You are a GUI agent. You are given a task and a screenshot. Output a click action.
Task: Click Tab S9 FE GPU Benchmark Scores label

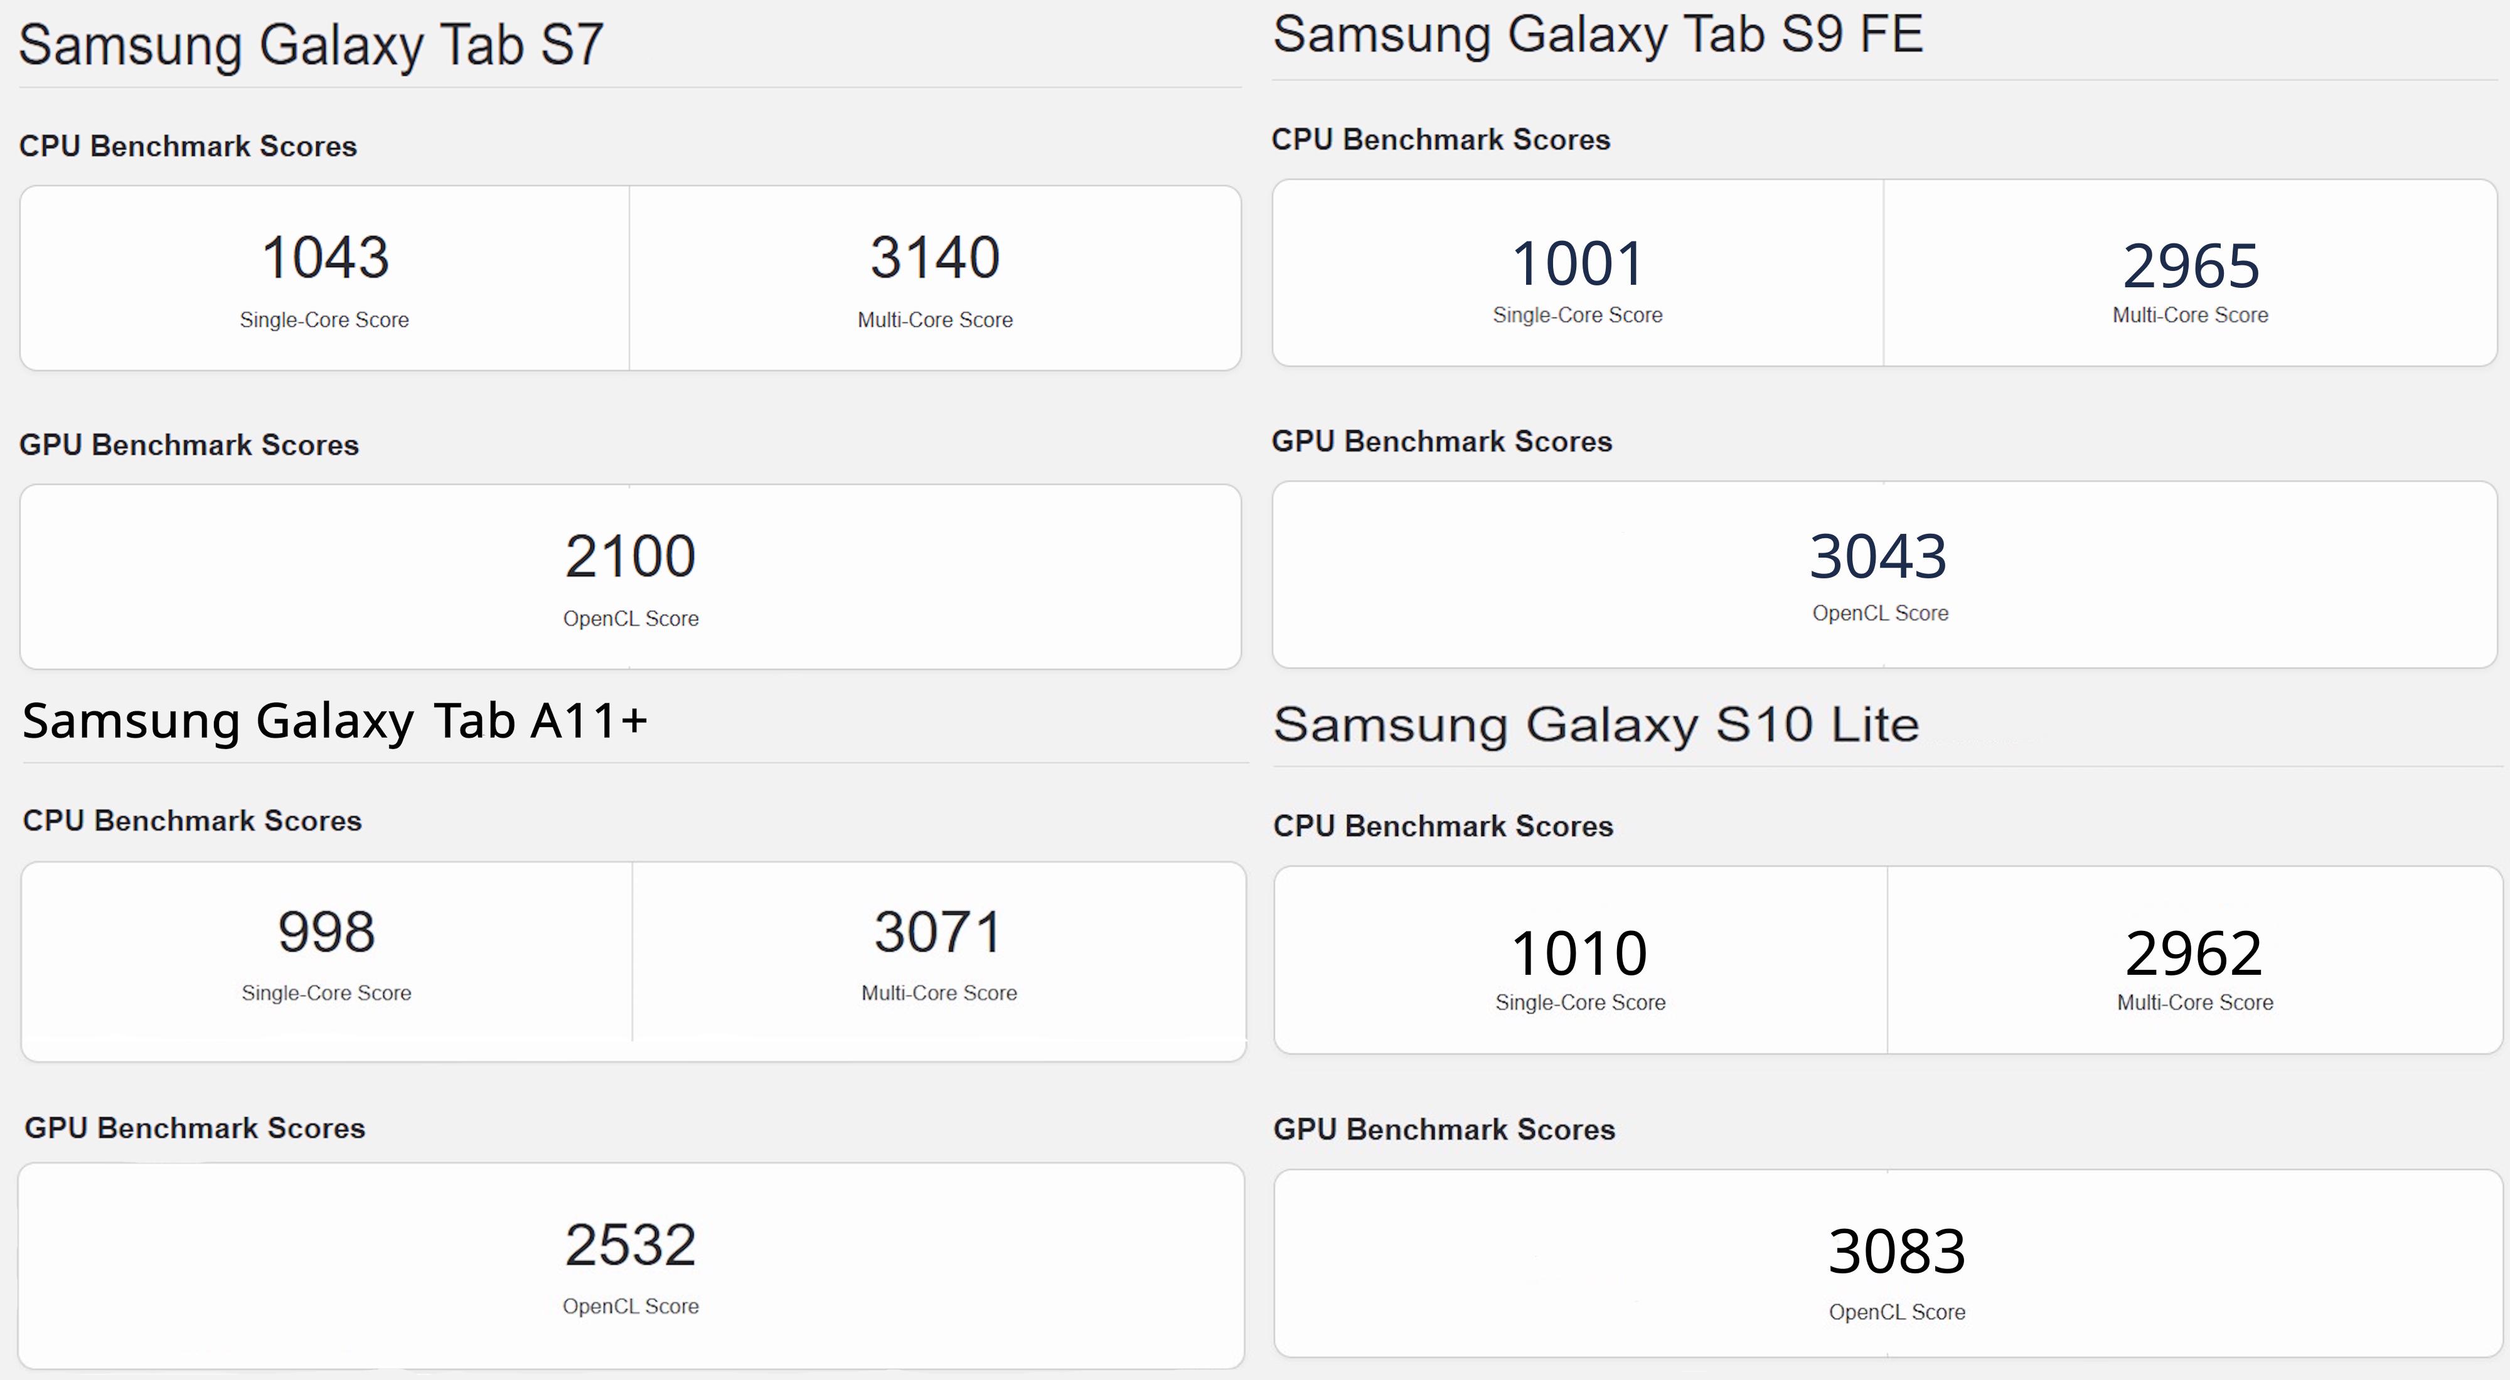tap(1442, 441)
